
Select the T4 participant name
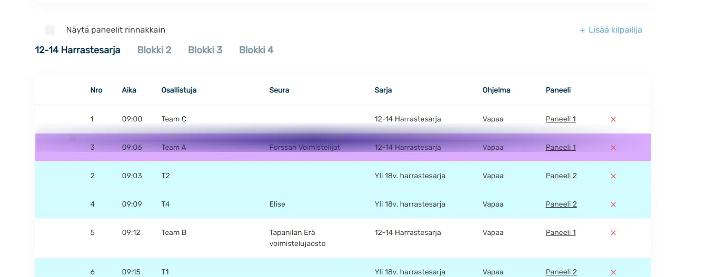click(165, 204)
